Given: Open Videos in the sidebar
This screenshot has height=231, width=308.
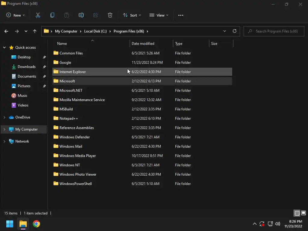Looking at the screenshot, I should pyautogui.click(x=23, y=105).
